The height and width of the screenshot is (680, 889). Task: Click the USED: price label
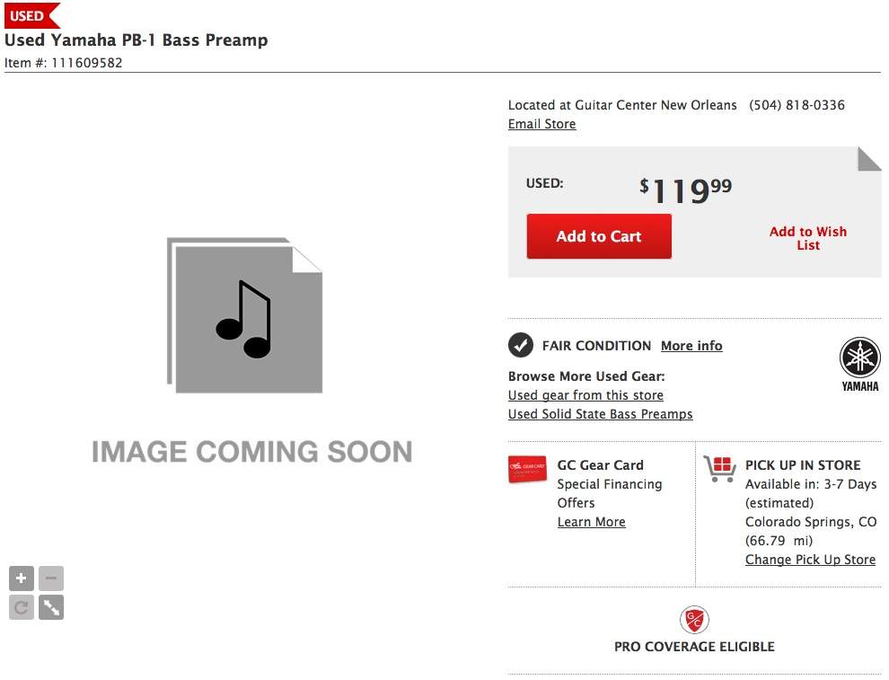[x=544, y=183]
